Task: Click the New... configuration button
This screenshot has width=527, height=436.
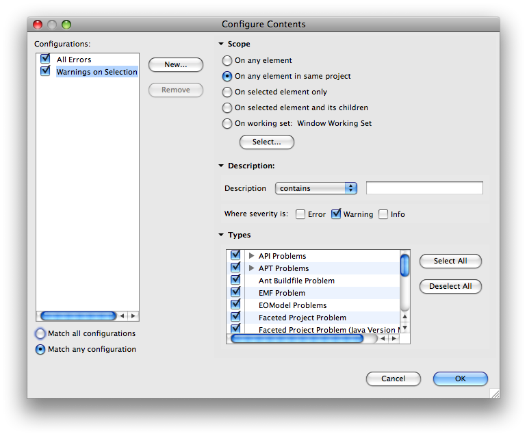Action: [176, 64]
